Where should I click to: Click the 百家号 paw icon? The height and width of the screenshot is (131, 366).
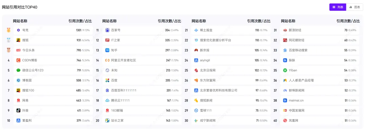107,30
